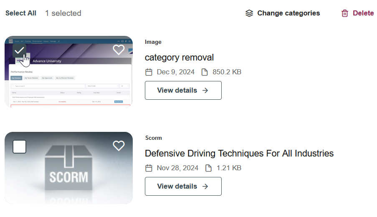Click calendar icon beside Dec 9, 2024

coord(149,72)
